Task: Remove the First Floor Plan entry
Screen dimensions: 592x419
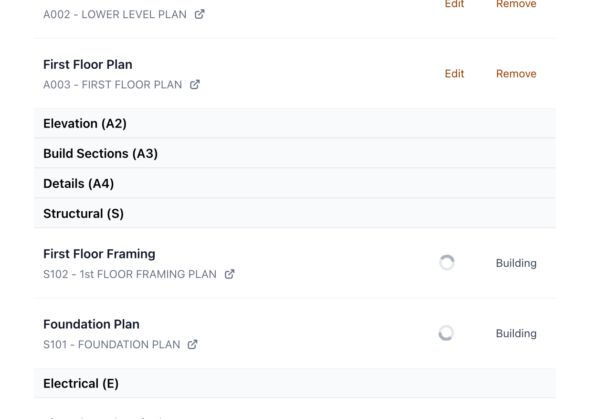Action: pos(516,74)
